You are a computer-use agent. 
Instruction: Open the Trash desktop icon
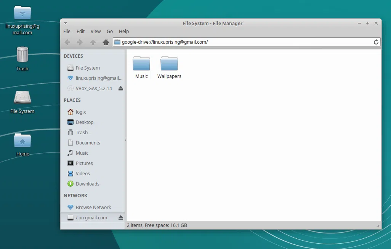(x=22, y=55)
